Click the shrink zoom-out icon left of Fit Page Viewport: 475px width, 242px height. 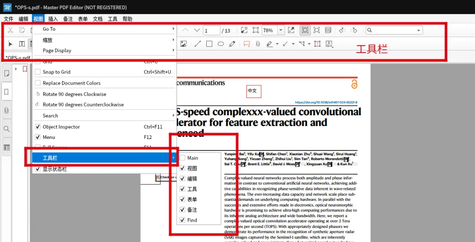click(x=244, y=30)
